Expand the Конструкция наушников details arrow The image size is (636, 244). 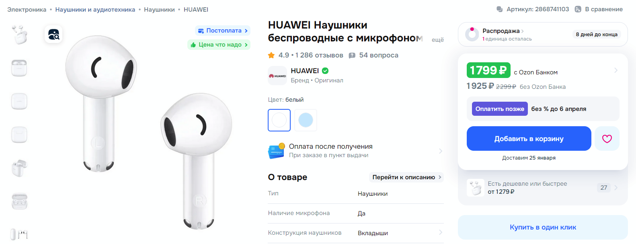coord(441,232)
